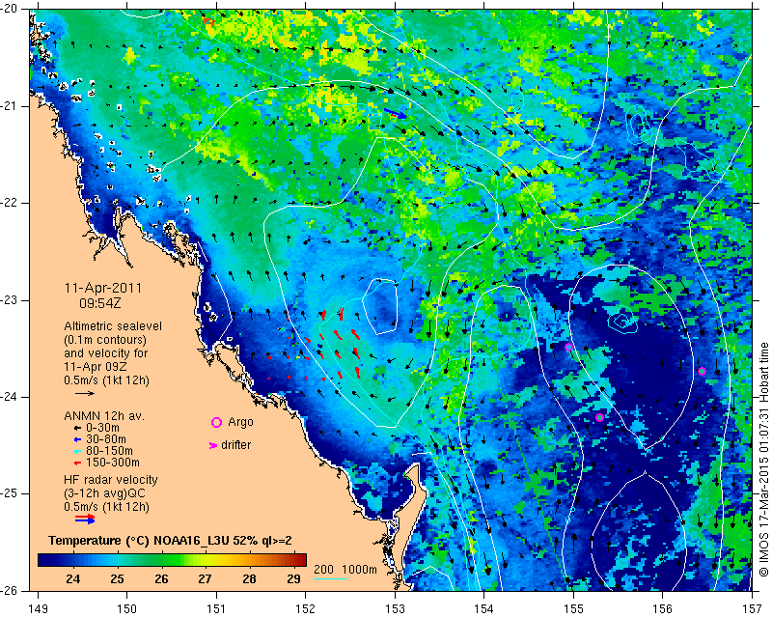Click the longitude axis label 154
This screenshot has width=772, height=618.
[x=484, y=608]
